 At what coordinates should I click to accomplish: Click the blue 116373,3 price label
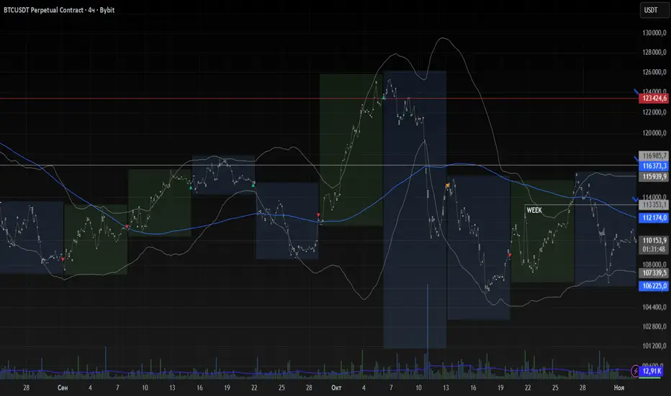(654, 166)
